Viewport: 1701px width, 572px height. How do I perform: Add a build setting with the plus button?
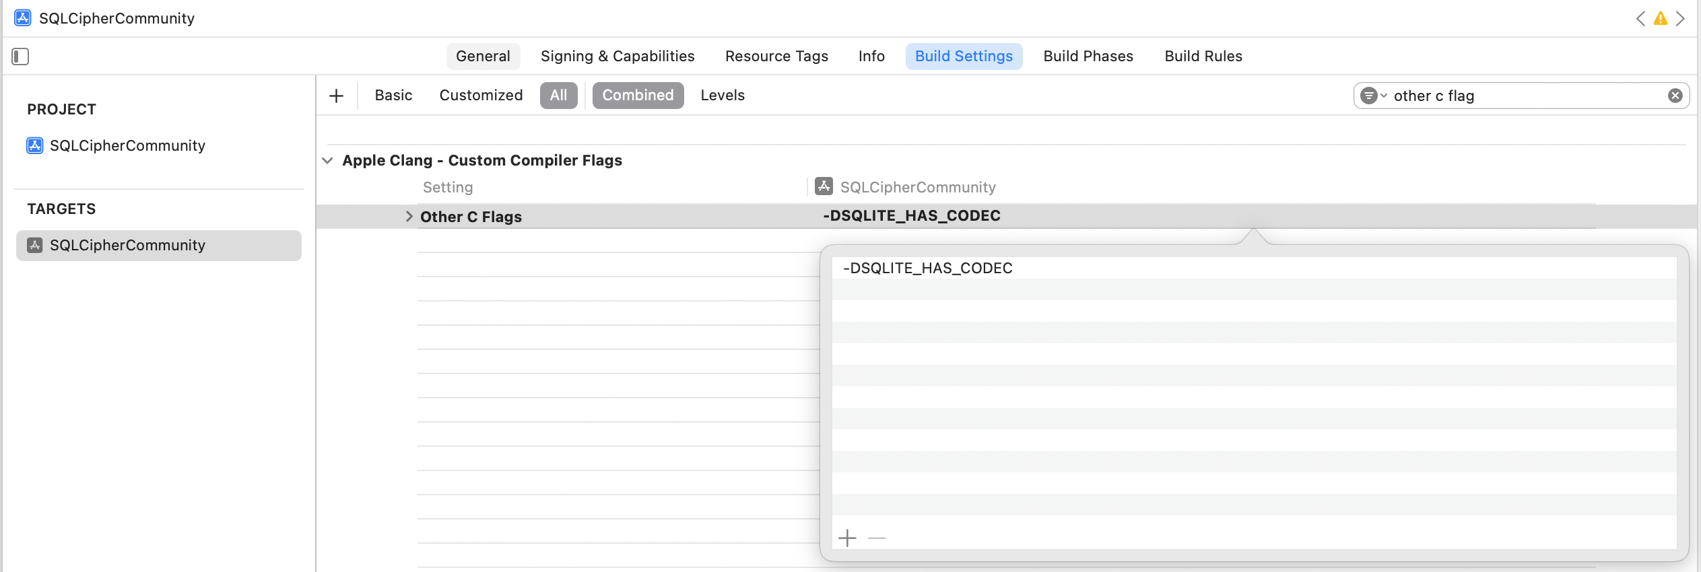point(336,96)
